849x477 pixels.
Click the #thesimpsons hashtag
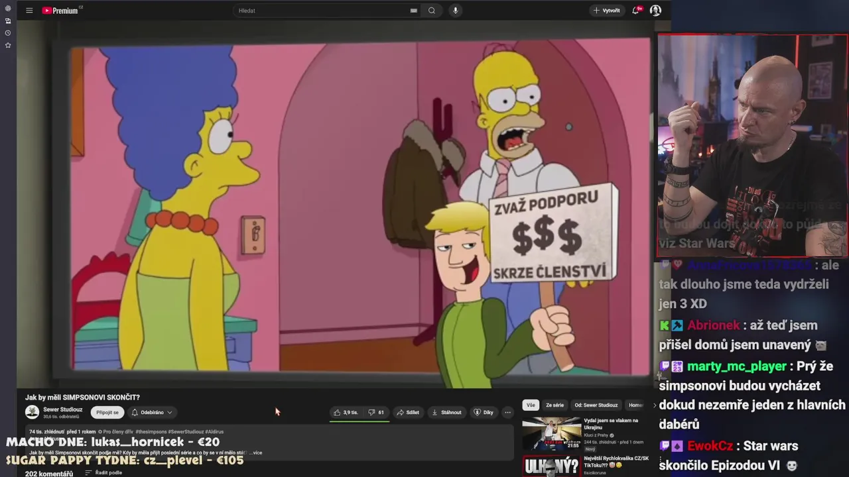pos(152,431)
